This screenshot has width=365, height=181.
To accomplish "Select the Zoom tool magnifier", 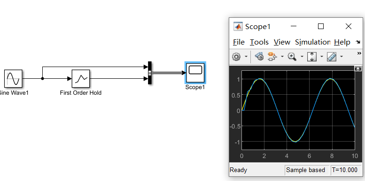I will (x=292, y=56).
